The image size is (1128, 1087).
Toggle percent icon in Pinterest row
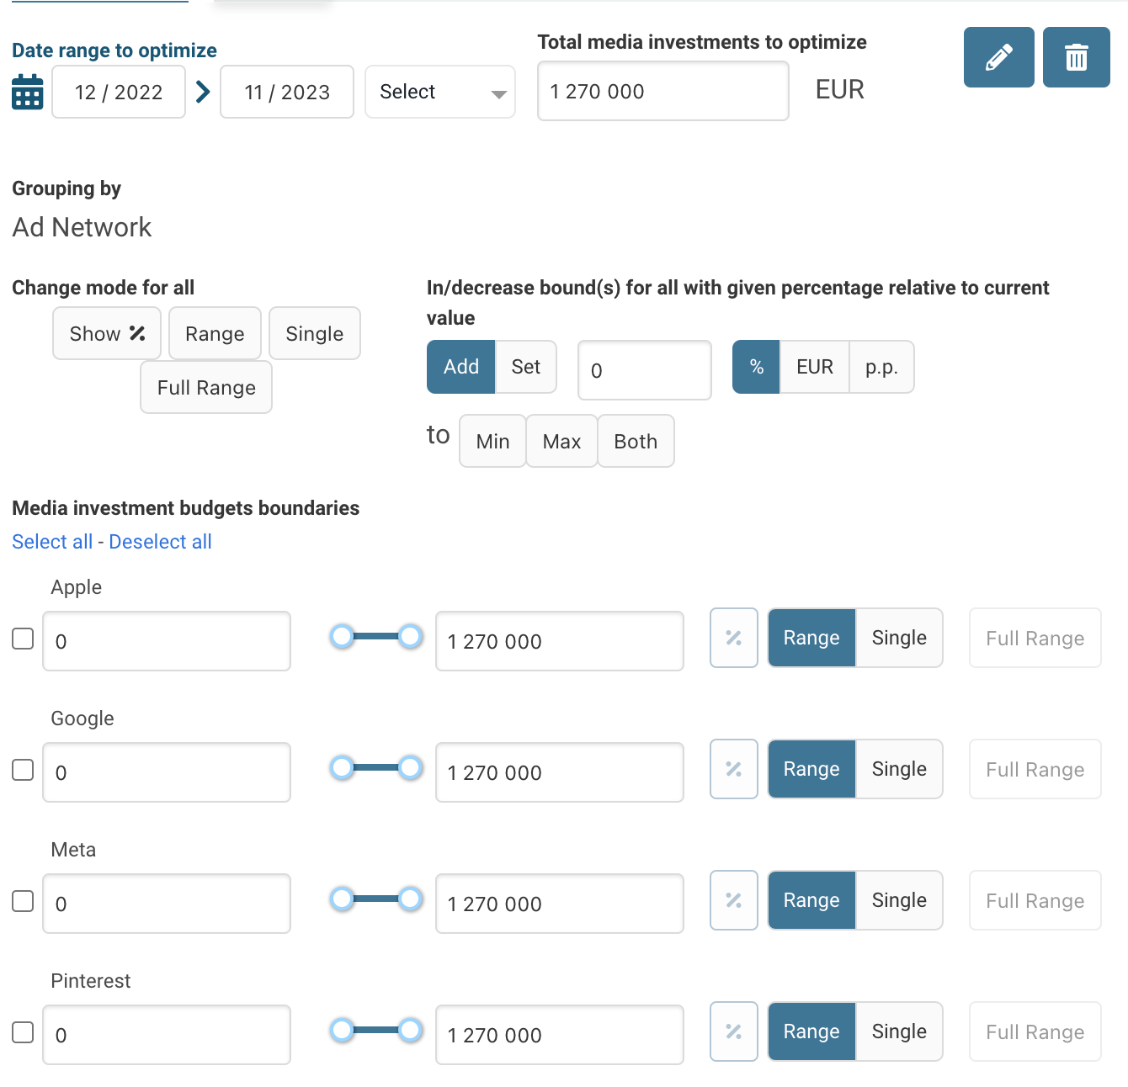[x=734, y=1031]
